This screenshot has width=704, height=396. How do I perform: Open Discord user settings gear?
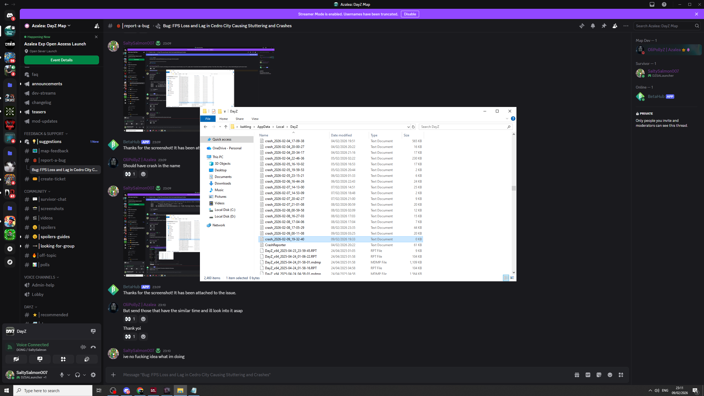(x=93, y=375)
